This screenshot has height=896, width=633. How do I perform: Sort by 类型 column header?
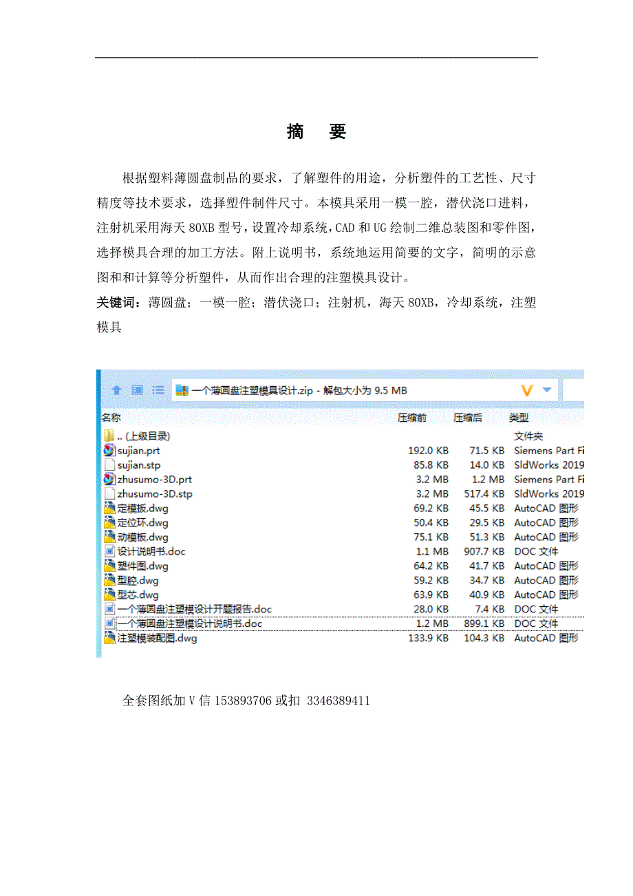(x=519, y=418)
